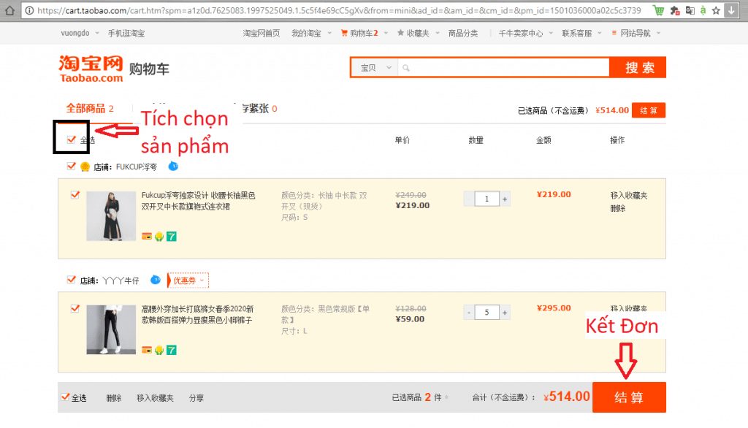Screen dimensions: 748x428
Task: Uncheck the black pants item checkbox
Action: tap(75, 307)
